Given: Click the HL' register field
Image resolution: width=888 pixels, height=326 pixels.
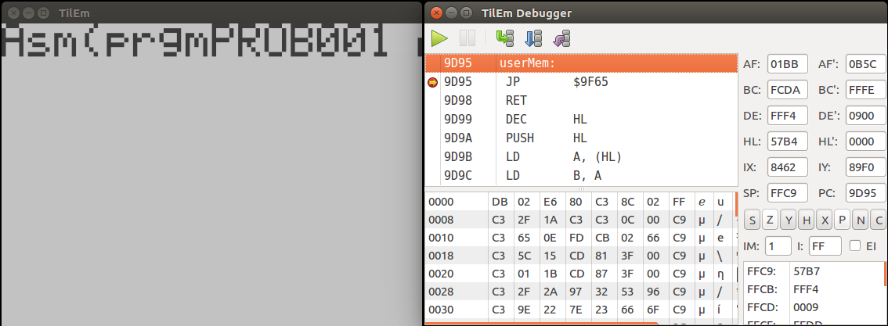Looking at the screenshot, I should (x=866, y=142).
